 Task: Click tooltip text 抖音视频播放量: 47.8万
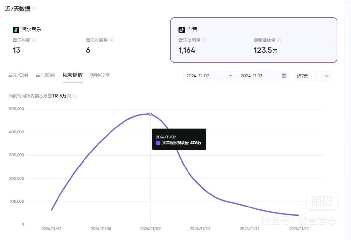coord(182,143)
